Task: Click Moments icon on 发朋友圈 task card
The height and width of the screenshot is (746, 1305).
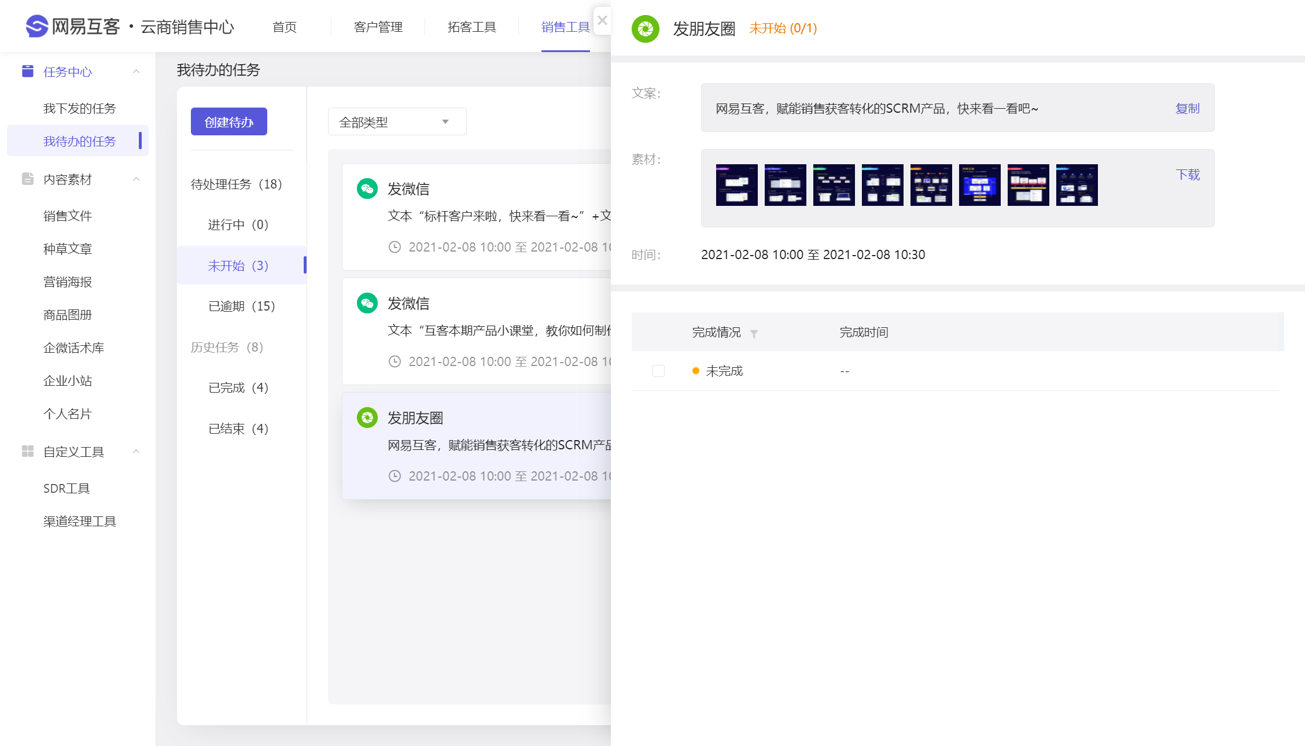Action: coord(367,418)
